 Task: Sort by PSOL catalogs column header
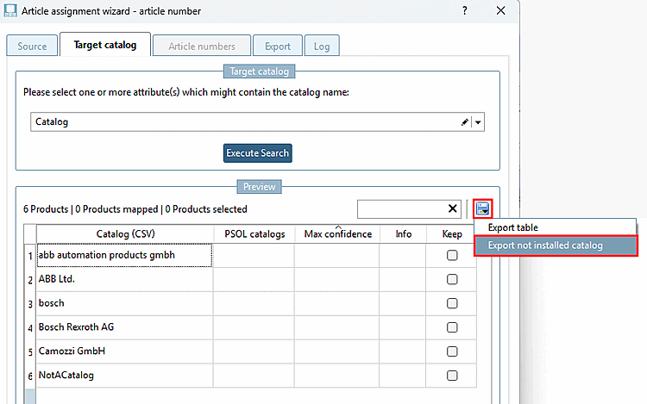[254, 234]
